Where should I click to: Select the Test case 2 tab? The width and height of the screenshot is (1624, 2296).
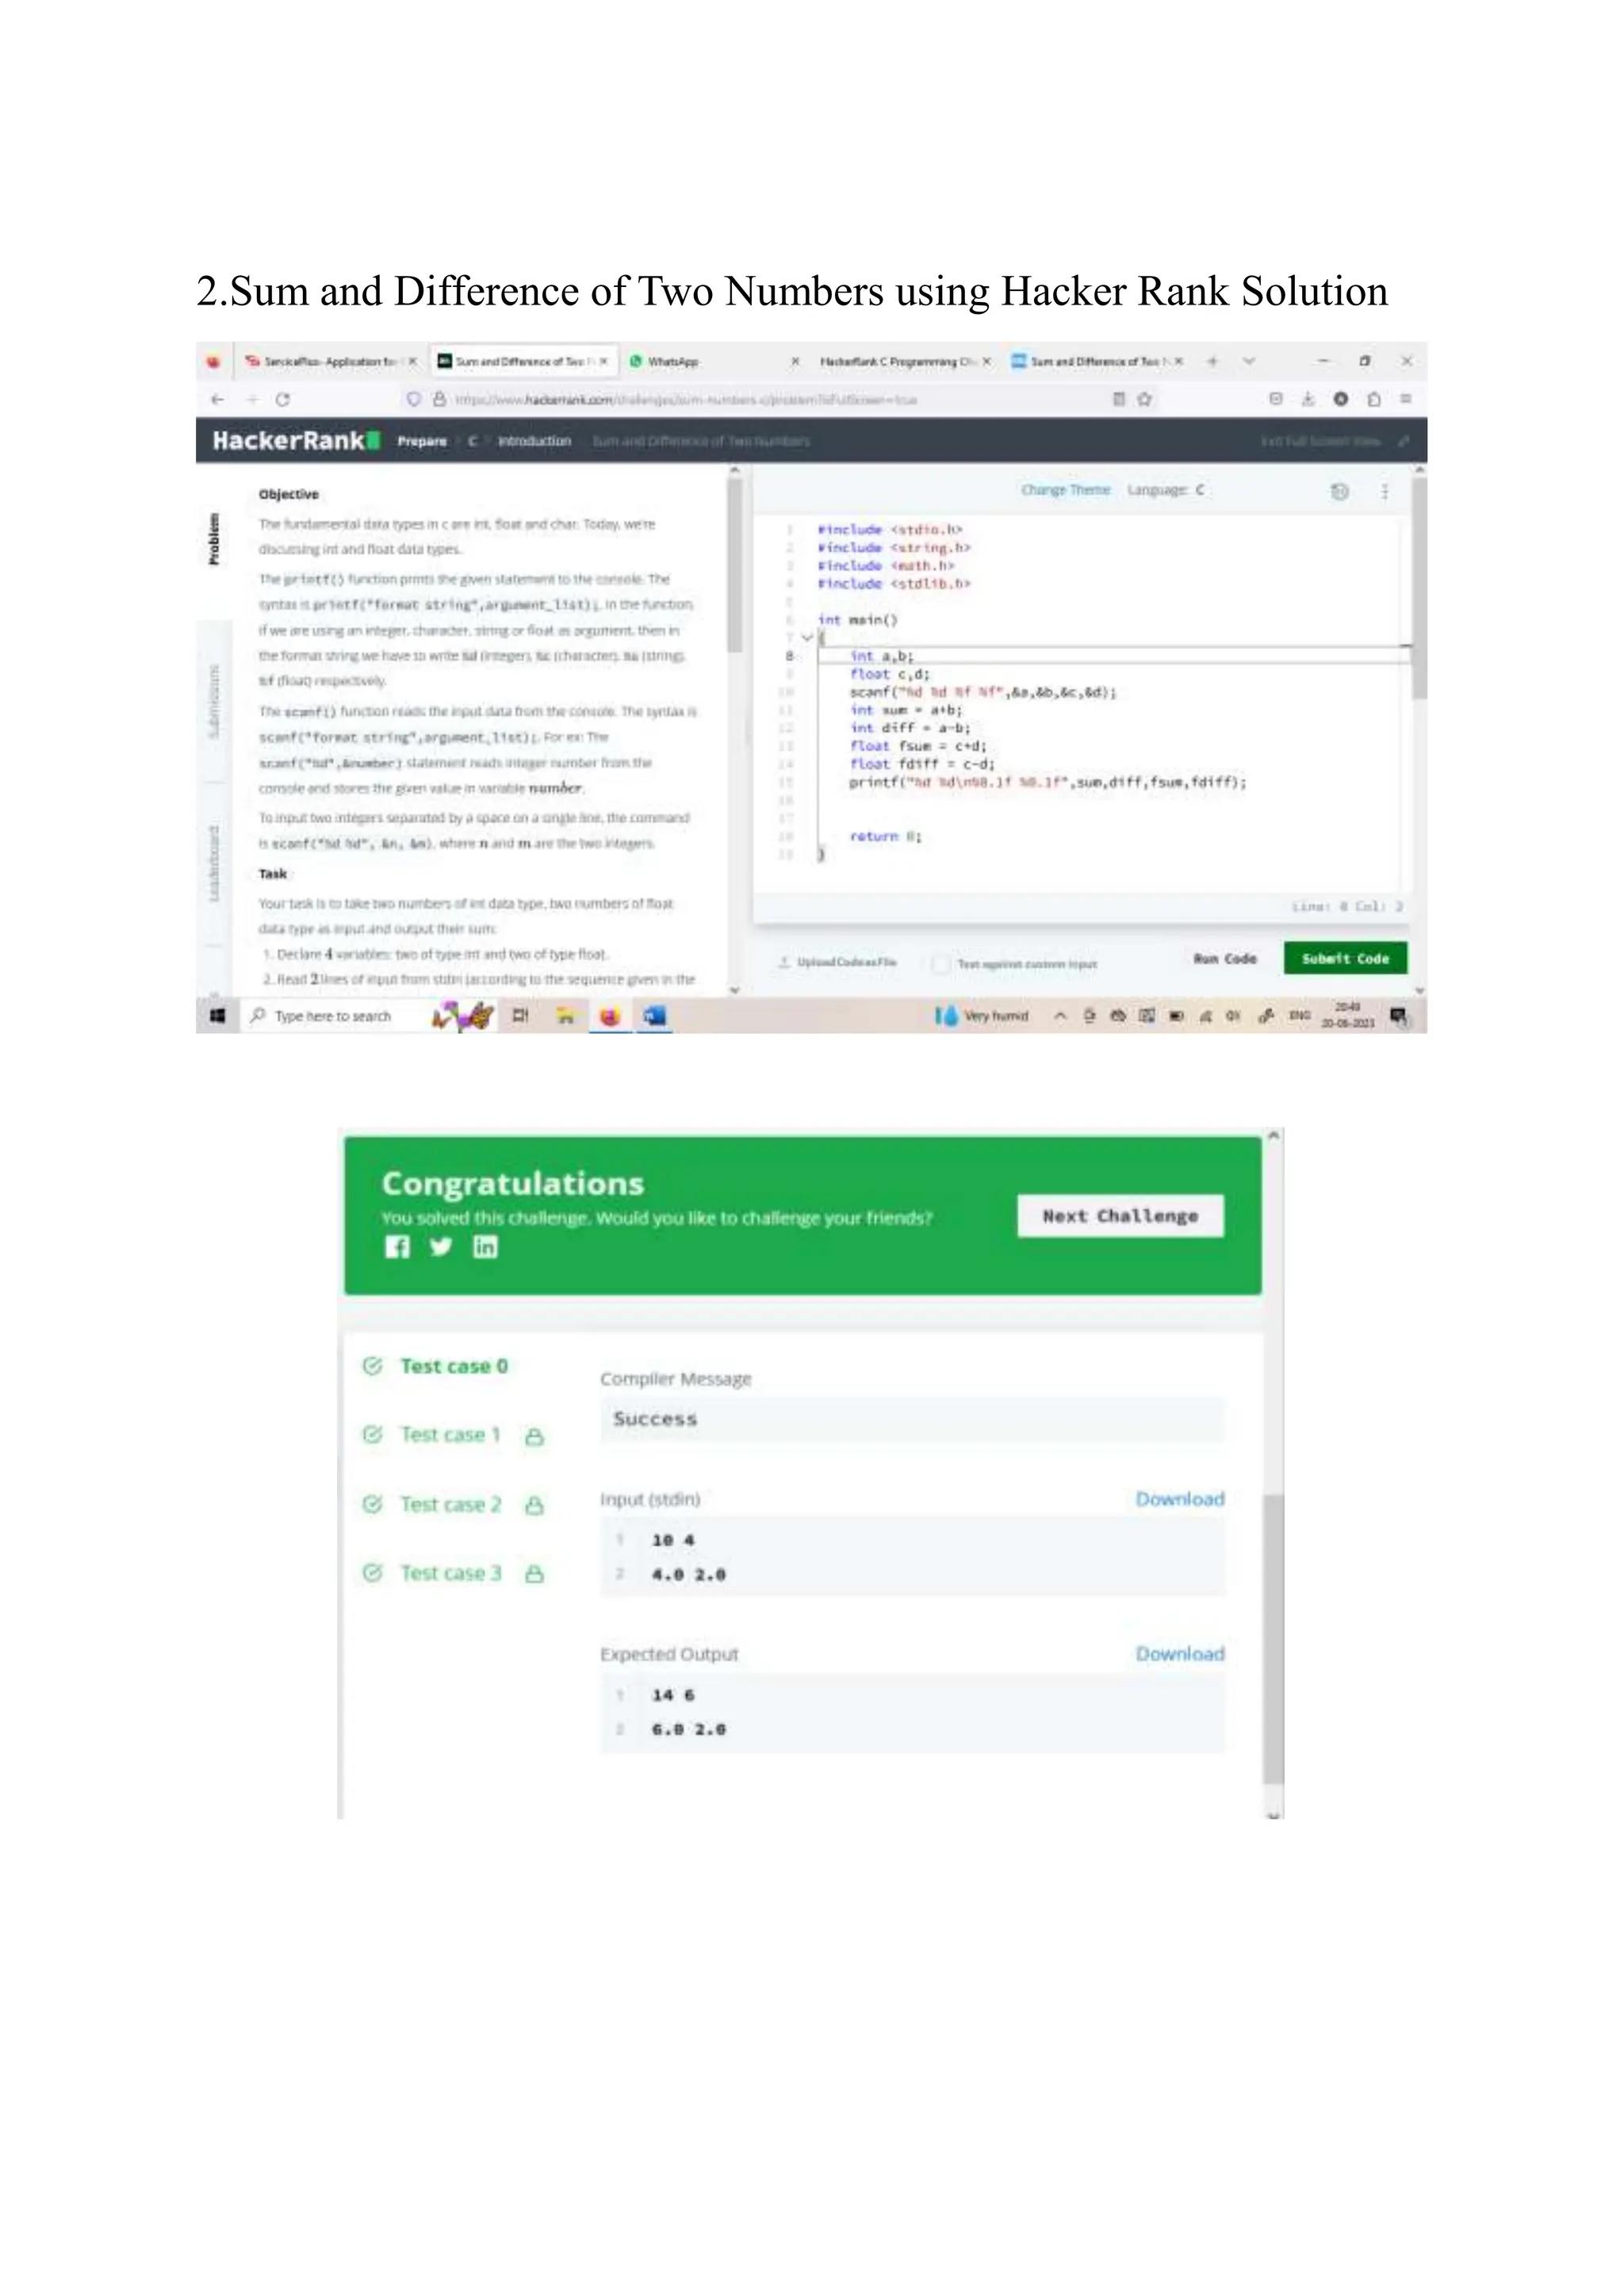coord(450,1504)
